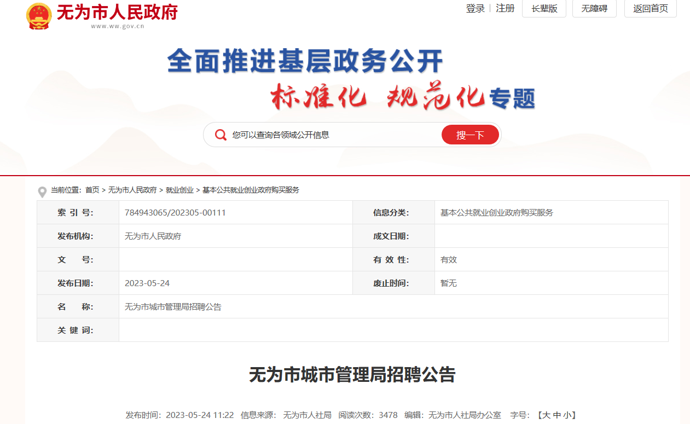Click the 发布机构 value 无为市人民政府
The image size is (690, 424).
coord(153,236)
